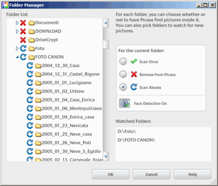218x186 pixels.
Task: Expand the DOWNLOAD folder tree arrow
Action: coord(17,31)
